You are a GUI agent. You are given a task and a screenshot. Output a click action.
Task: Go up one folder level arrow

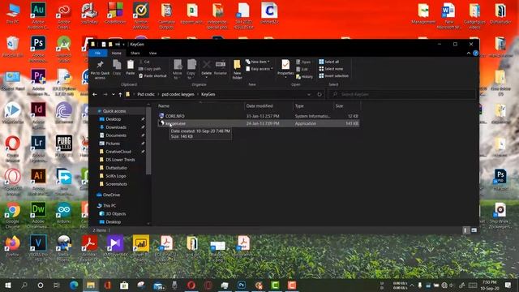coord(120,94)
